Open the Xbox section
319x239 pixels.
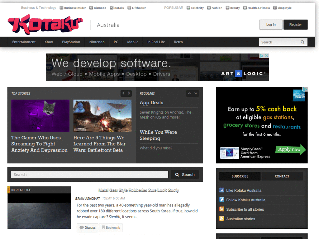pyautogui.click(x=49, y=42)
